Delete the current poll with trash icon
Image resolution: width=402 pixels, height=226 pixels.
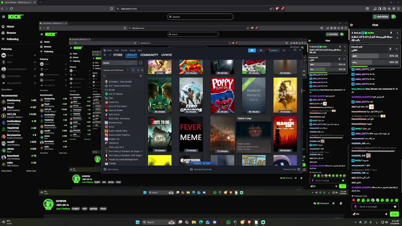(x=390, y=49)
